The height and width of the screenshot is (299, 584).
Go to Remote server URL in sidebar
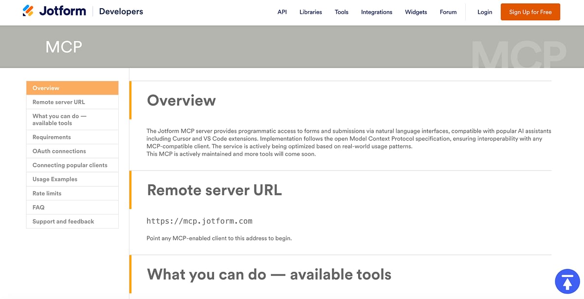(x=73, y=102)
